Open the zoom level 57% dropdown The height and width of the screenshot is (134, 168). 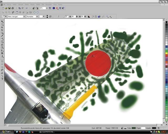(x=47, y=8)
